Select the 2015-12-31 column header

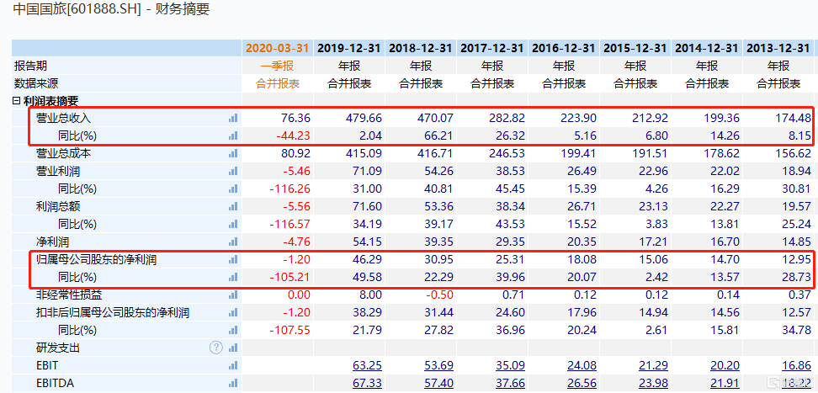coord(635,48)
